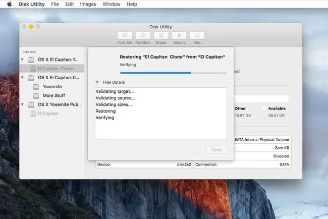Click the SATA connection value
328x219 pixels.
coord(284,165)
